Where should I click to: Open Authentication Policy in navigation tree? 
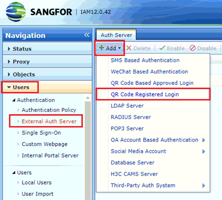[x=49, y=110]
